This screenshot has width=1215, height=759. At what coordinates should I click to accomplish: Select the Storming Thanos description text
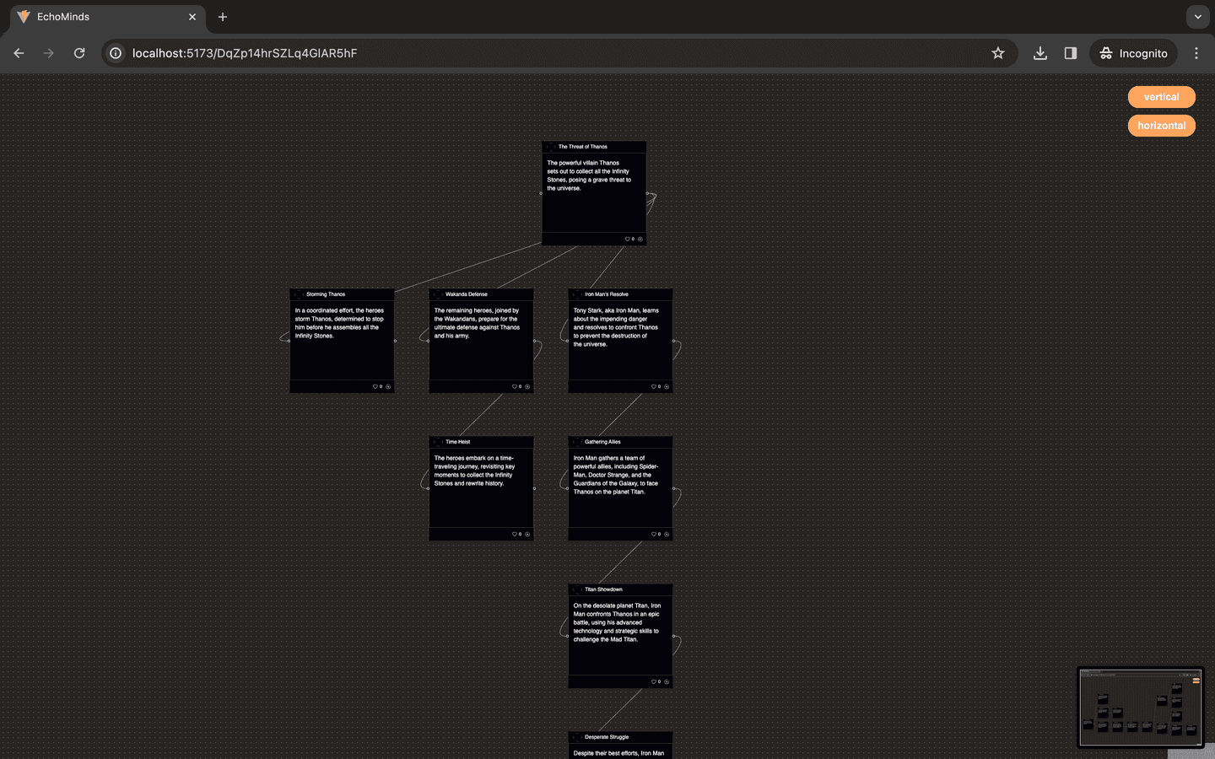click(x=339, y=323)
